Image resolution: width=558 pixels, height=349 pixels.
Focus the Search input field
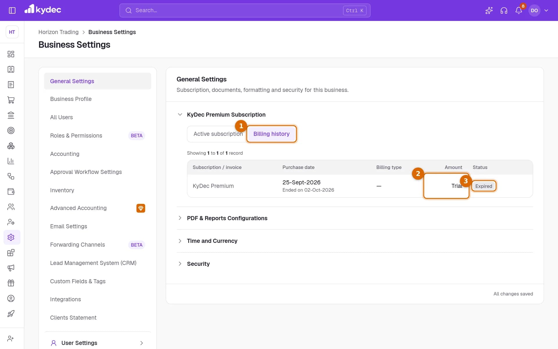point(245,10)
